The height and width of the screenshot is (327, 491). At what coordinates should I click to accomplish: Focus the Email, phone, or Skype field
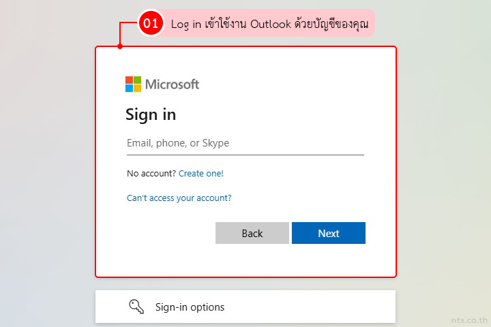[x=245, y=144]
